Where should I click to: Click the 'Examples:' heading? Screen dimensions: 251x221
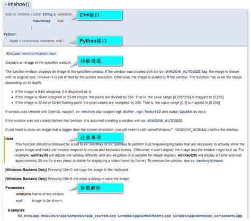pyautogui.click(x=16, y=210)
